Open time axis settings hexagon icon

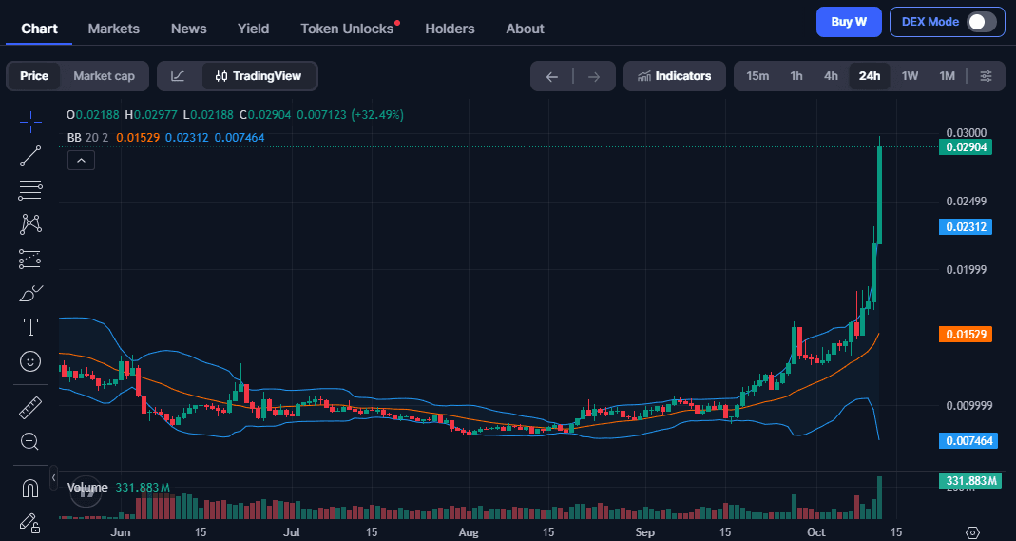click(972, 532)
